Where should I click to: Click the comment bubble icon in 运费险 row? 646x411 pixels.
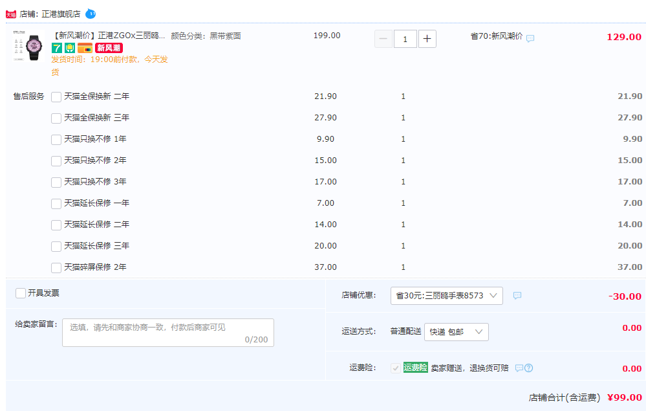point(519,368)
